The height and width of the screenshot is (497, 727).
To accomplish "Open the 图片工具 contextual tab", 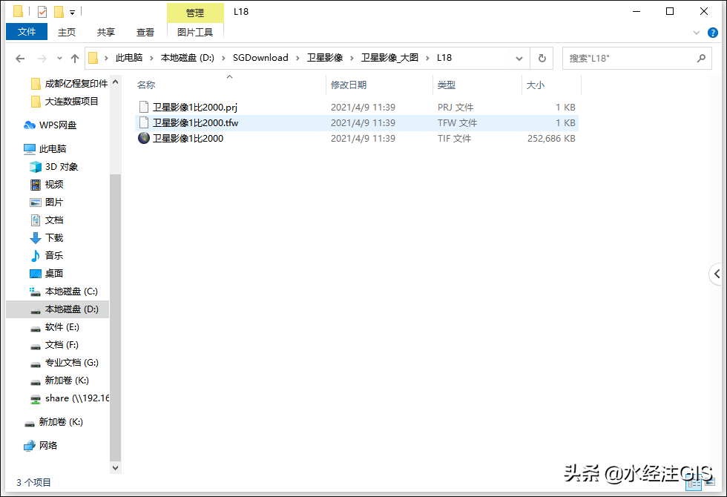I will [x=194, y=32].
